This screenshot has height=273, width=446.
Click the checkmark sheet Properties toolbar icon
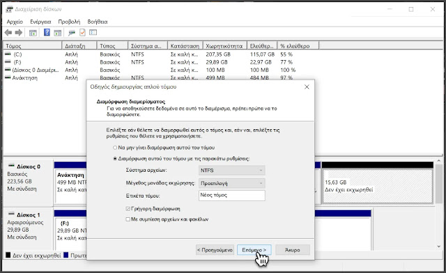coord(82,33)
